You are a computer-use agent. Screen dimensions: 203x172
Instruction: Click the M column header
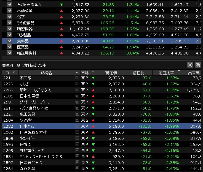[x=77, y=73]
